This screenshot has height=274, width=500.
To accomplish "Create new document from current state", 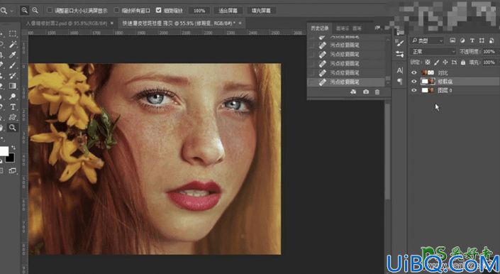I will [353, 92].
